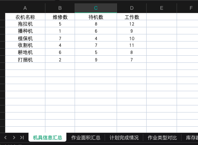Go to the next sheet tab arrow
This screenshot has height=145, width=198.
click(14, 138)
